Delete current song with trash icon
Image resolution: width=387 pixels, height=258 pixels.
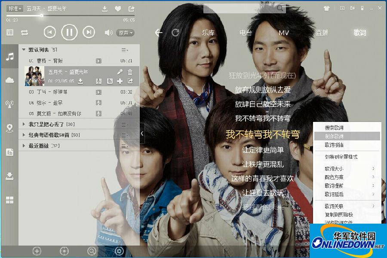click(x=130, y=72)
